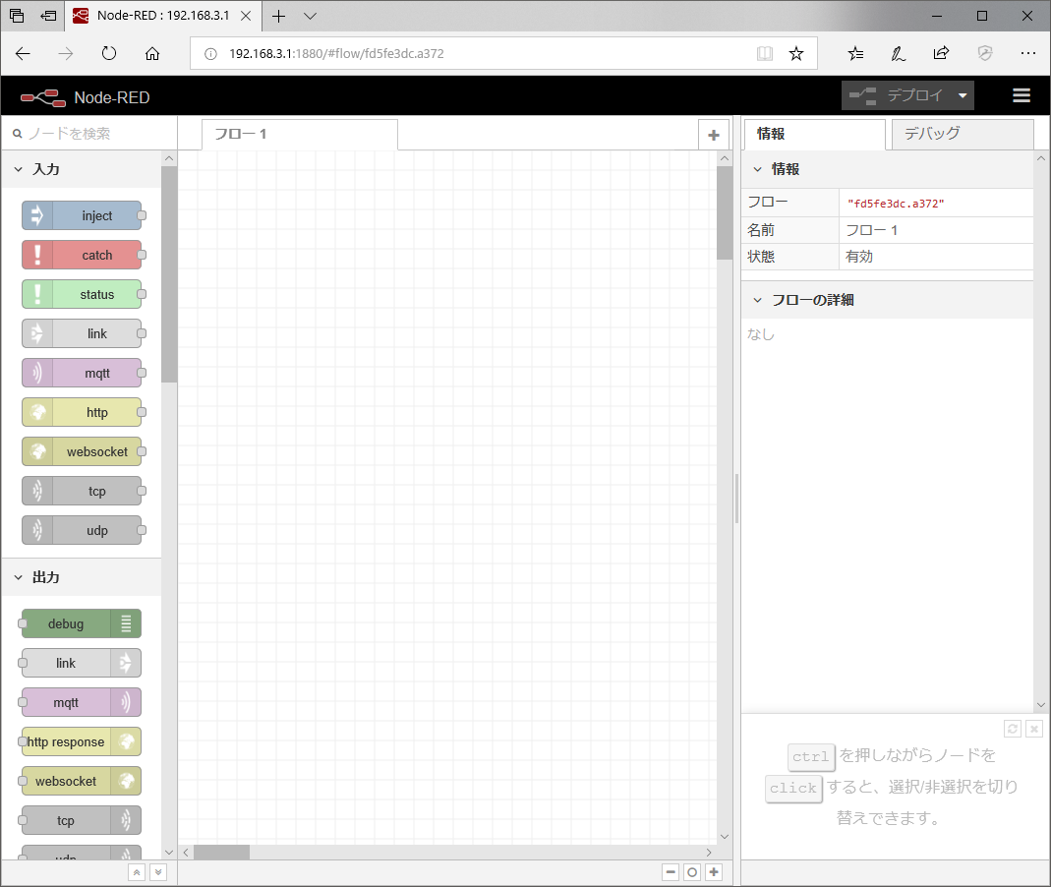Go to browser home page
This screenshot has width=1051, height=887.
(152, 54)
